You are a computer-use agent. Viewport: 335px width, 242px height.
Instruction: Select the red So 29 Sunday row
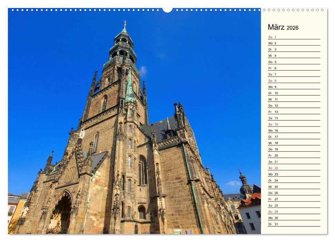[x=273, y=212]
